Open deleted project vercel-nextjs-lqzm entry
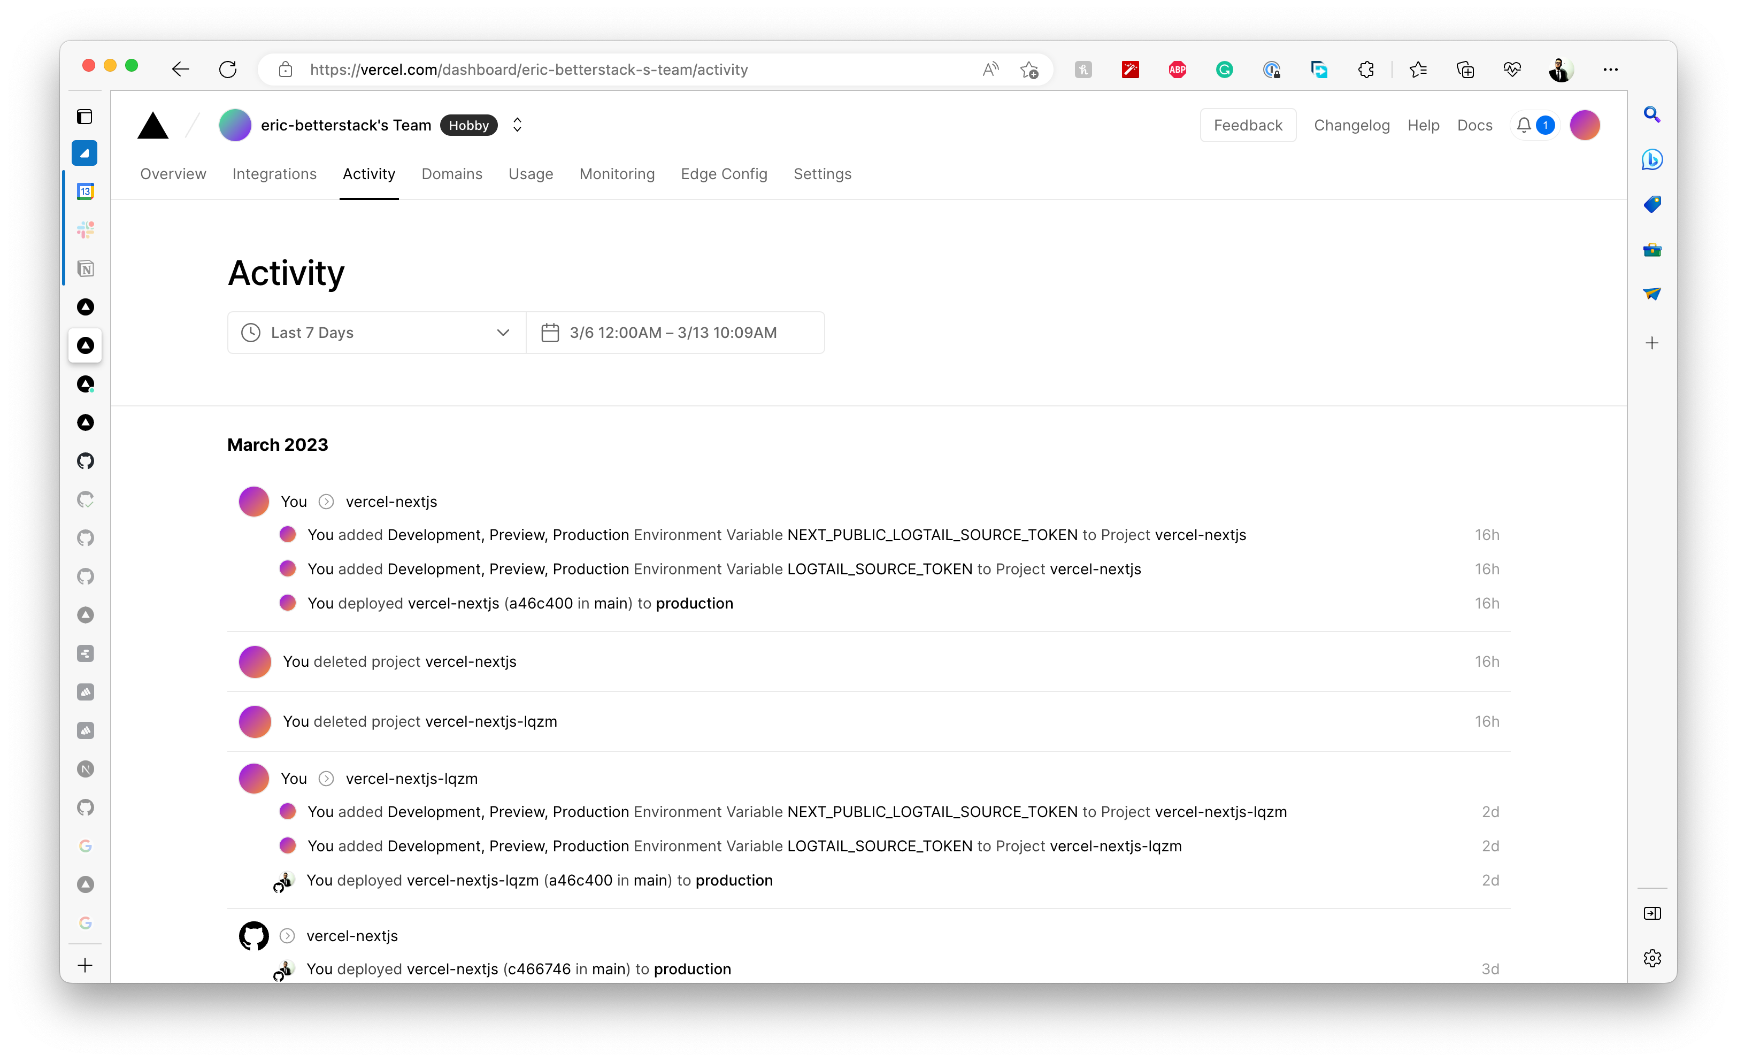 click(868, 721)
